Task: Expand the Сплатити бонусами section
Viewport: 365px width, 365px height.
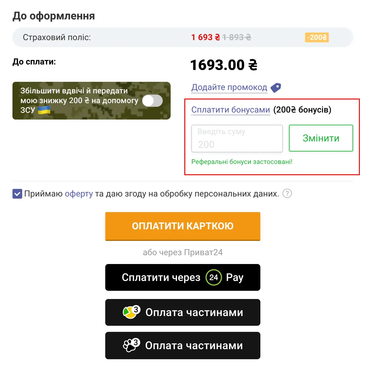Action: tap(231, 110)
